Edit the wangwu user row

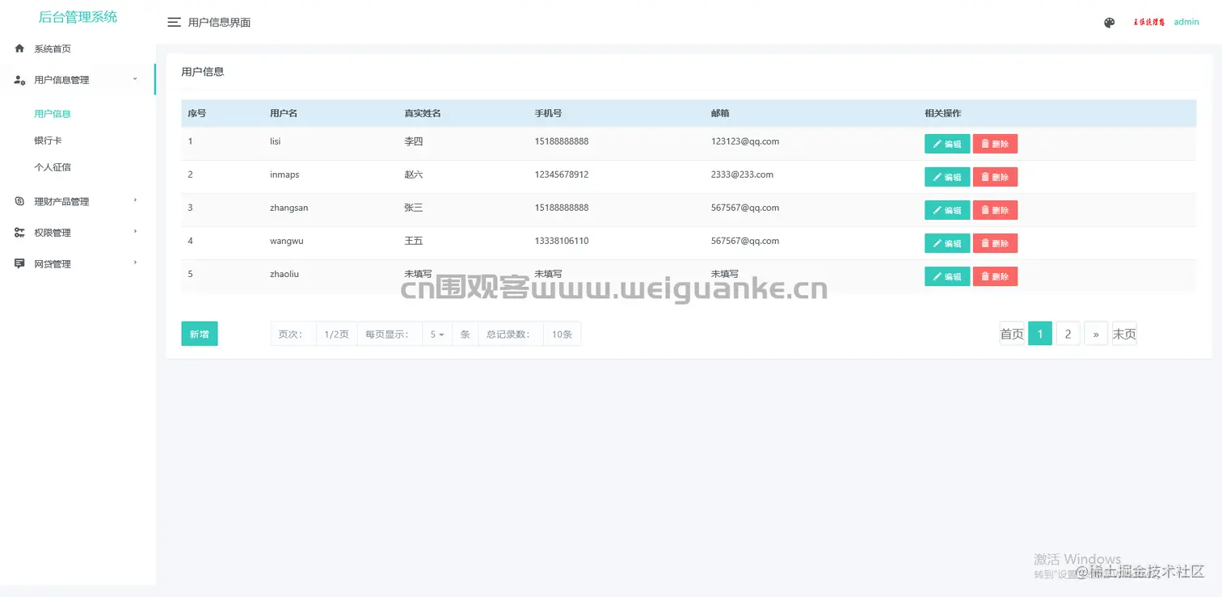coord(947,243)
